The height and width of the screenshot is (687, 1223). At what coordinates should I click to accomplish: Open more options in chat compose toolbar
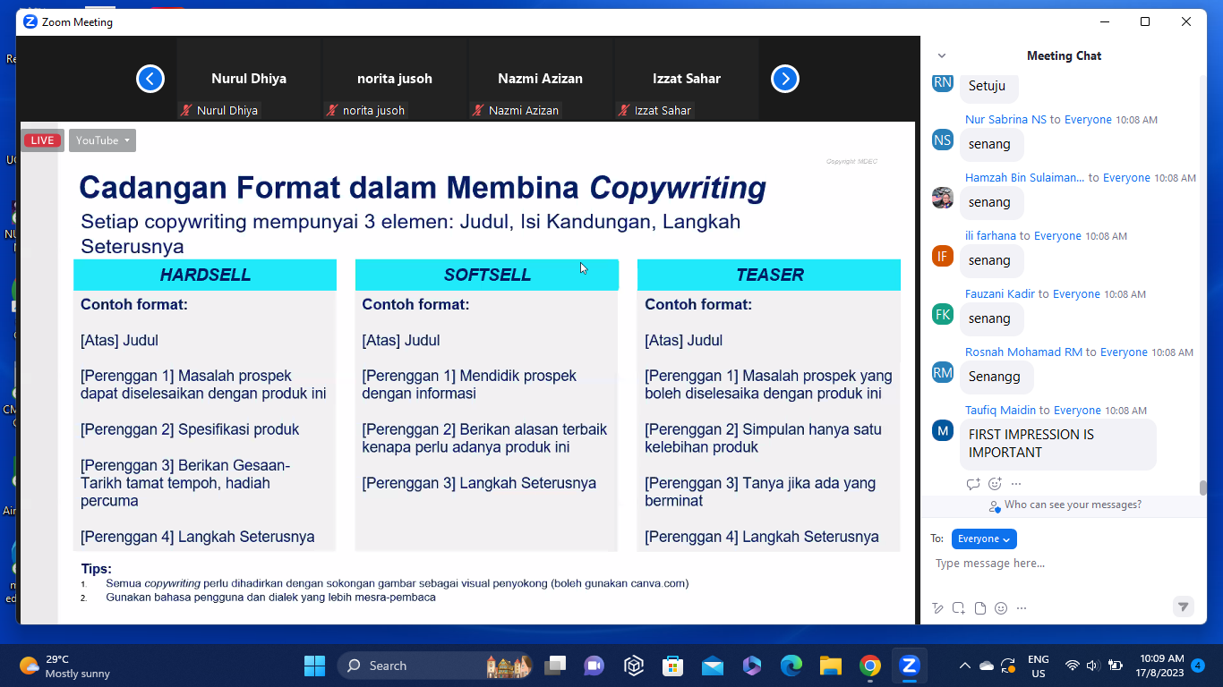[1022, 608]
